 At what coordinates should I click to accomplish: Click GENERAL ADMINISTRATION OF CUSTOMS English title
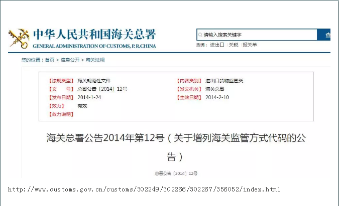pos(94,46)
